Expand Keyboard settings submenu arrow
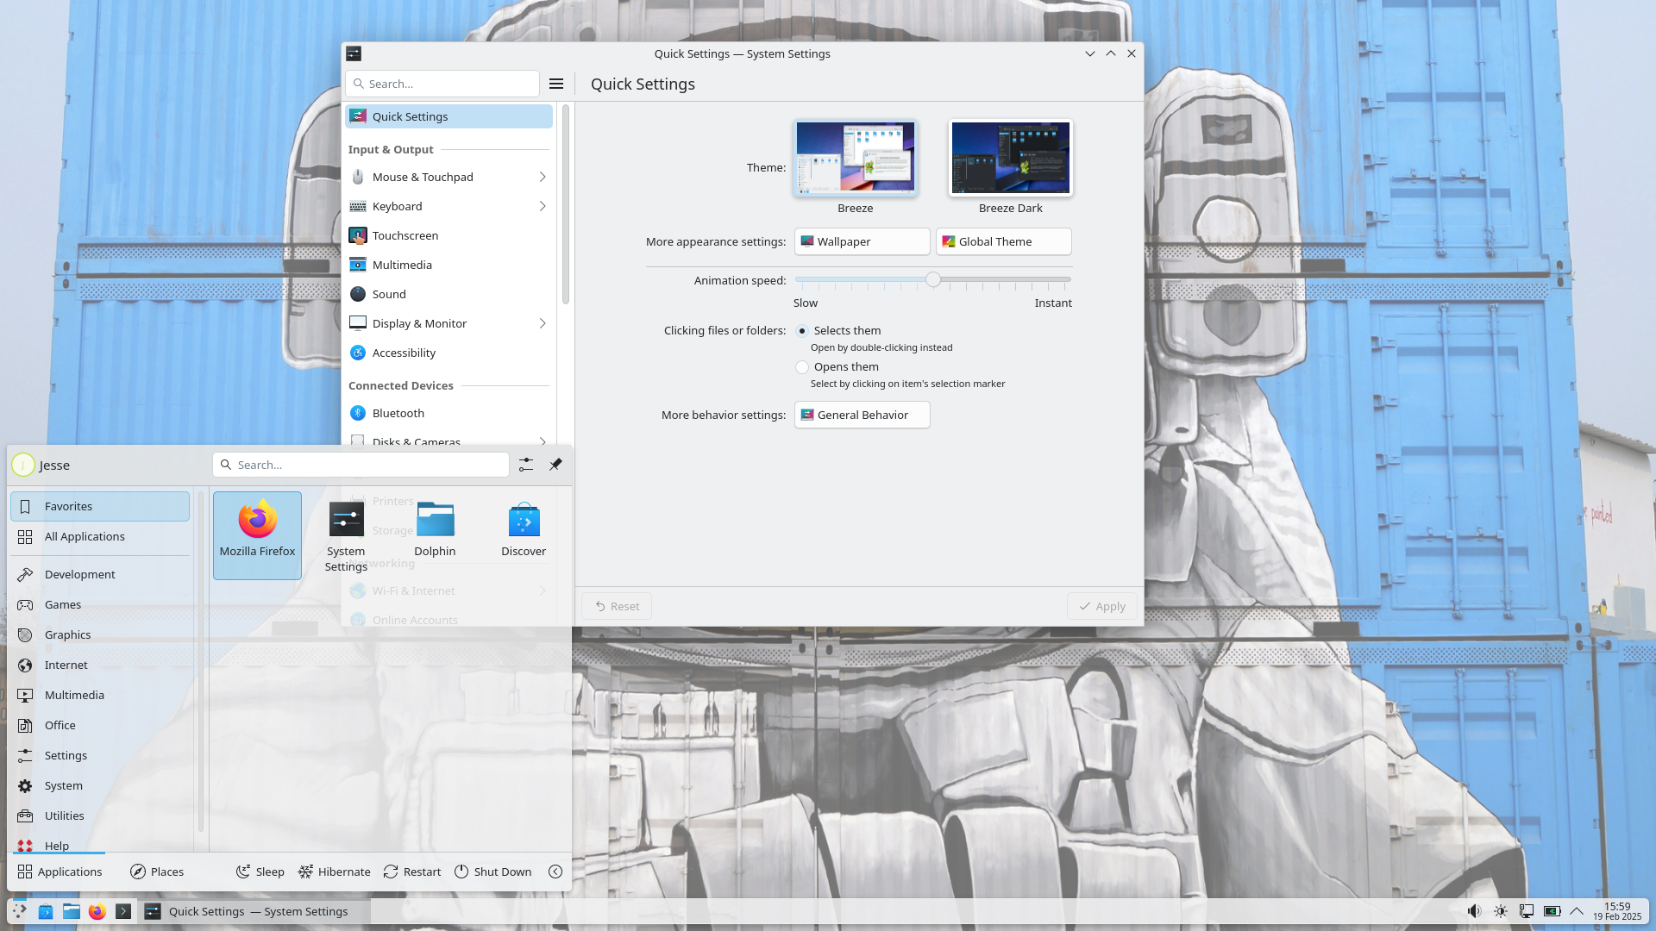The width and height of the screenshot is (1656, 931). pos(543,206)
